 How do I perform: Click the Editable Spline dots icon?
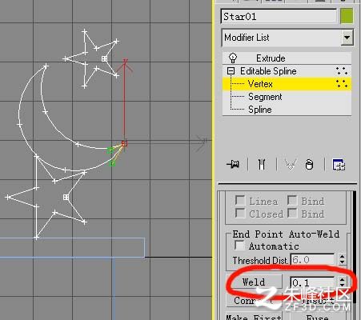(x=342, y=71)
